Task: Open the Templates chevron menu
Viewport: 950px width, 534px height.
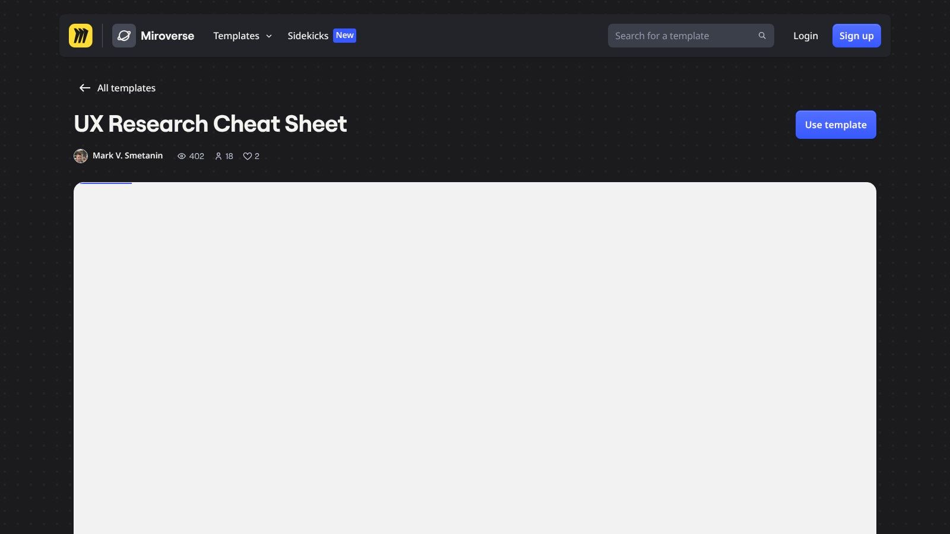Action: point(269,36)
